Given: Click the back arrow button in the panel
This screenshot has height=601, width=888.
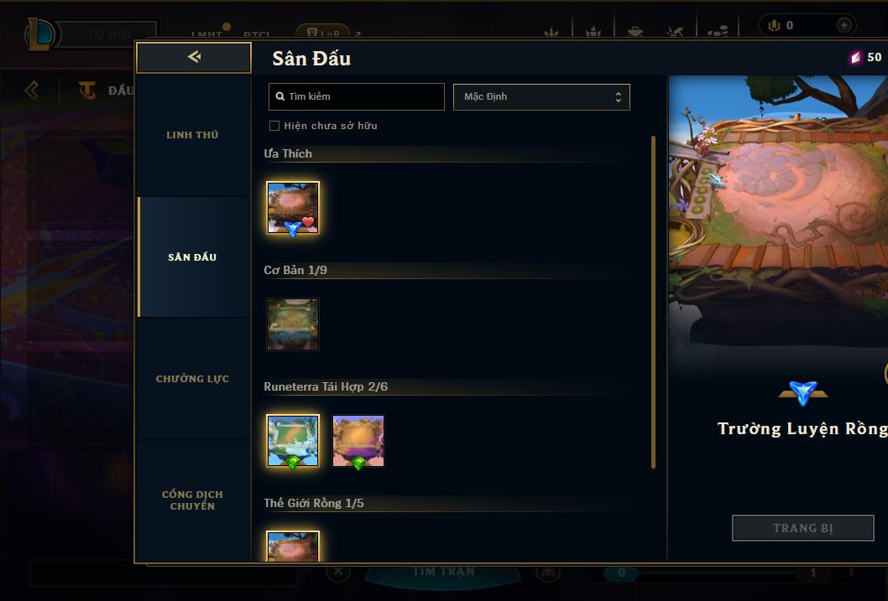Looking at the screenshot, I should (x=194, y=57).
